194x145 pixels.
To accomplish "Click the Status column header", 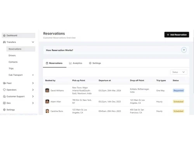I will [x=176, y=80].
